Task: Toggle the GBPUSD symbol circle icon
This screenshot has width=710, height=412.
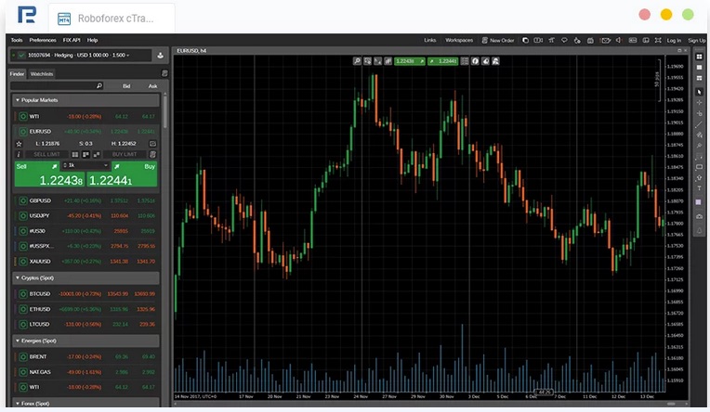Action: (x=23, y=200)
